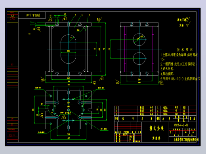
Task: Click company name '上海...工程设备有限公司'
Action: (x=186, y=139)
